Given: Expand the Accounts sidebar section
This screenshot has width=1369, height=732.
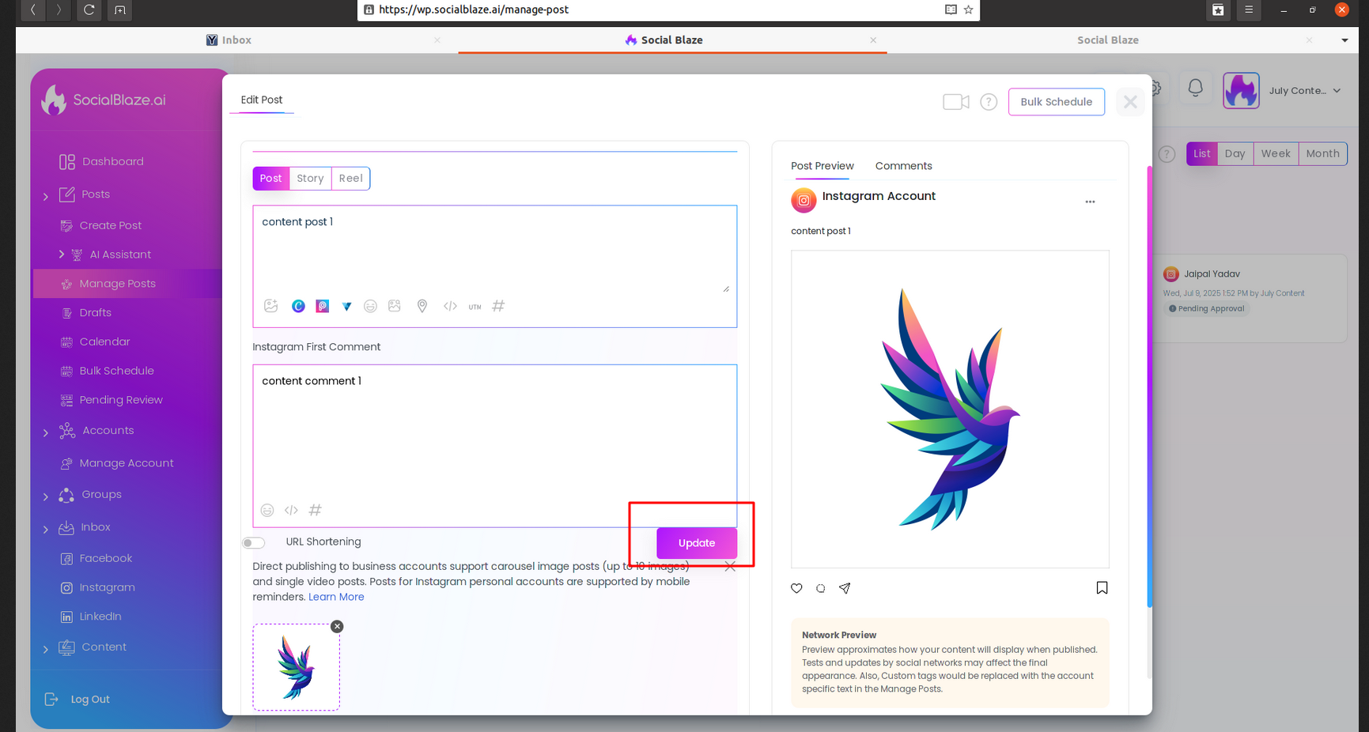Looking at the screenshot, I should (x=45, y=432).
